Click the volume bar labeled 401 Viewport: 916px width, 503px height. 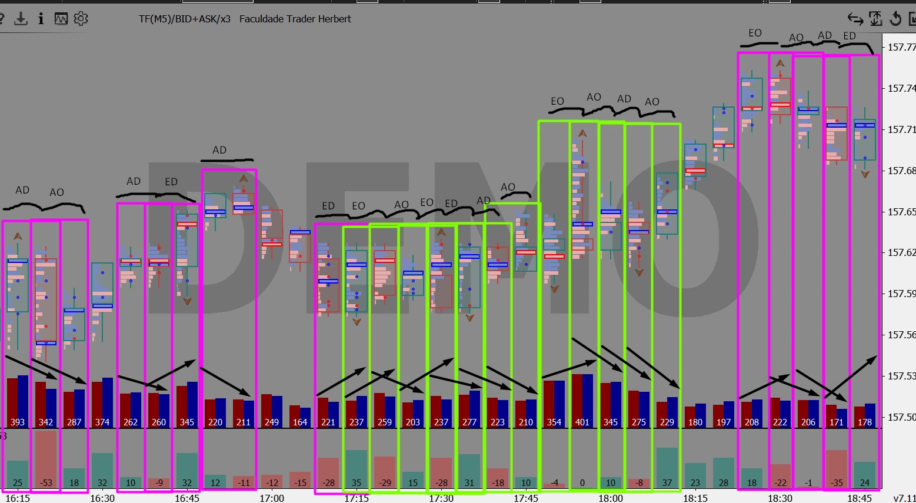coord(582,401)
